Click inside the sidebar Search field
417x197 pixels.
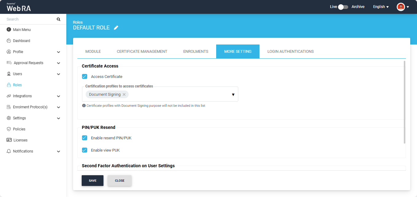(29, 19)
